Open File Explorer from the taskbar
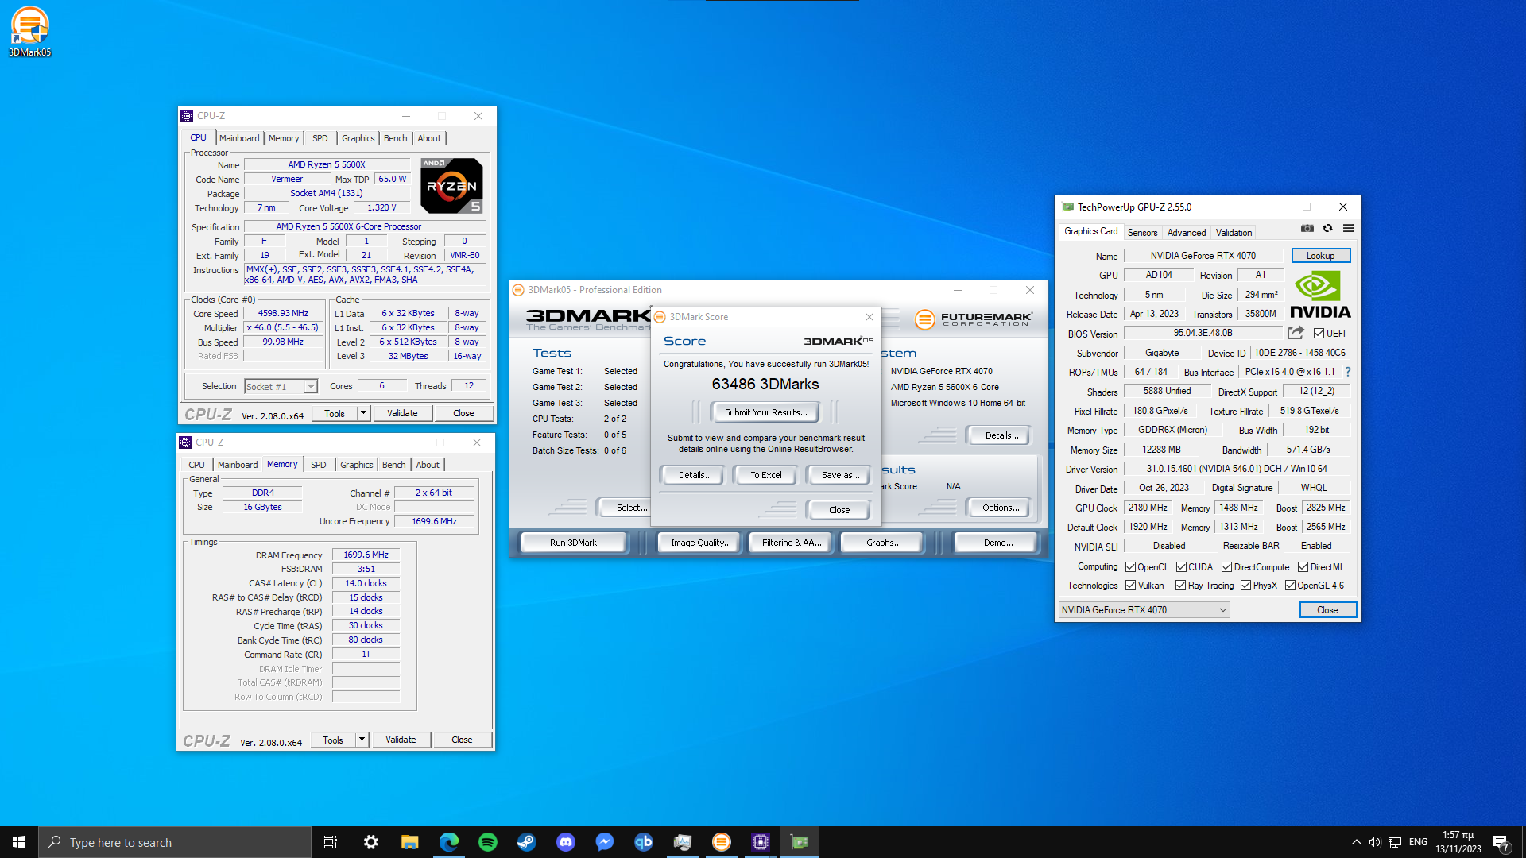Viewport: 1526px width, 858px height. [409, 842]
